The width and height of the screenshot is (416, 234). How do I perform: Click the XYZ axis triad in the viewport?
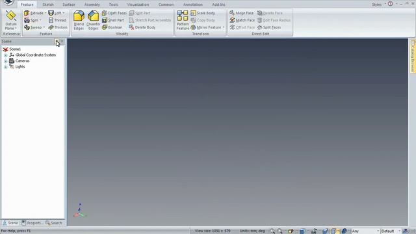pyautogui.click(x=79, y=211)
